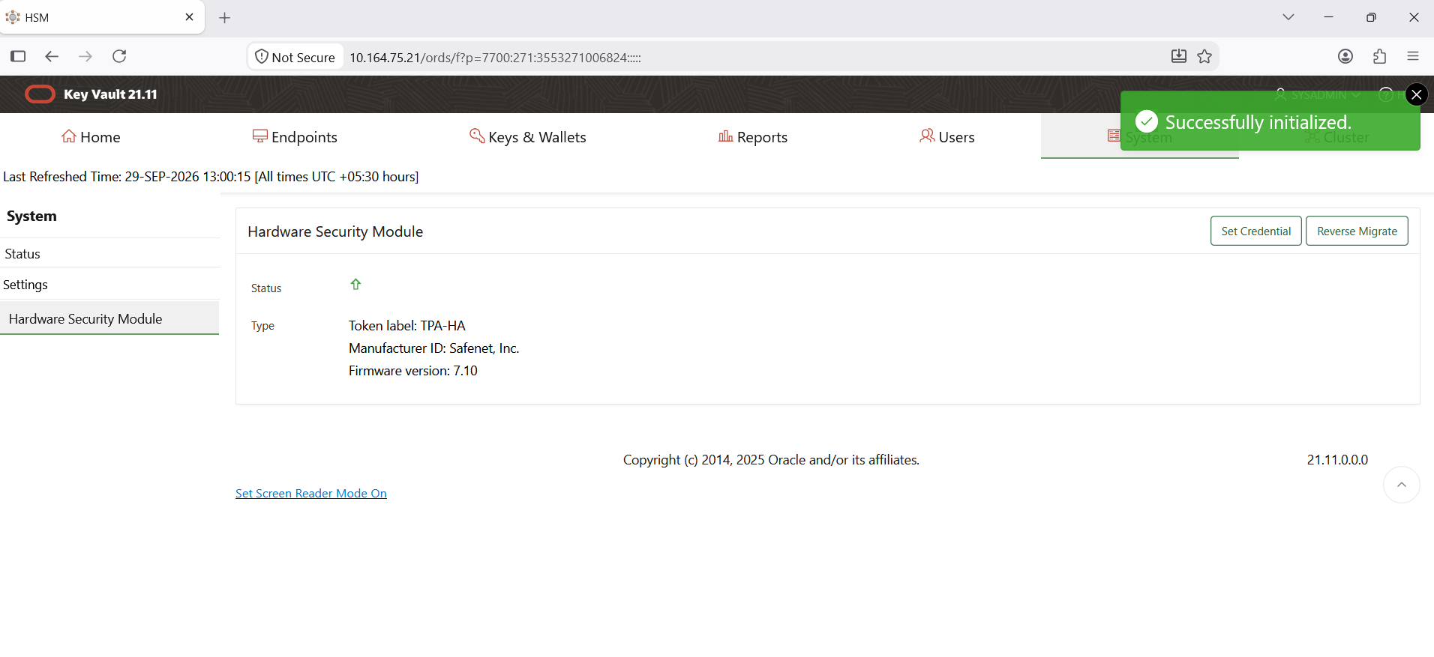
Task: Click the install/download page icon
Action: pyautogui.click(x=1179, y=56)
